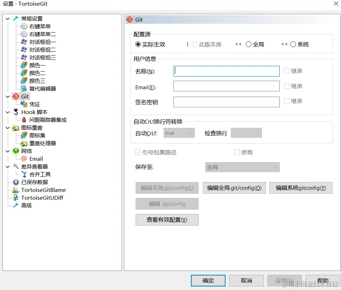Click the notepad icon beside 替代编辑器
The image size is (341, 290).
point(24,89)
